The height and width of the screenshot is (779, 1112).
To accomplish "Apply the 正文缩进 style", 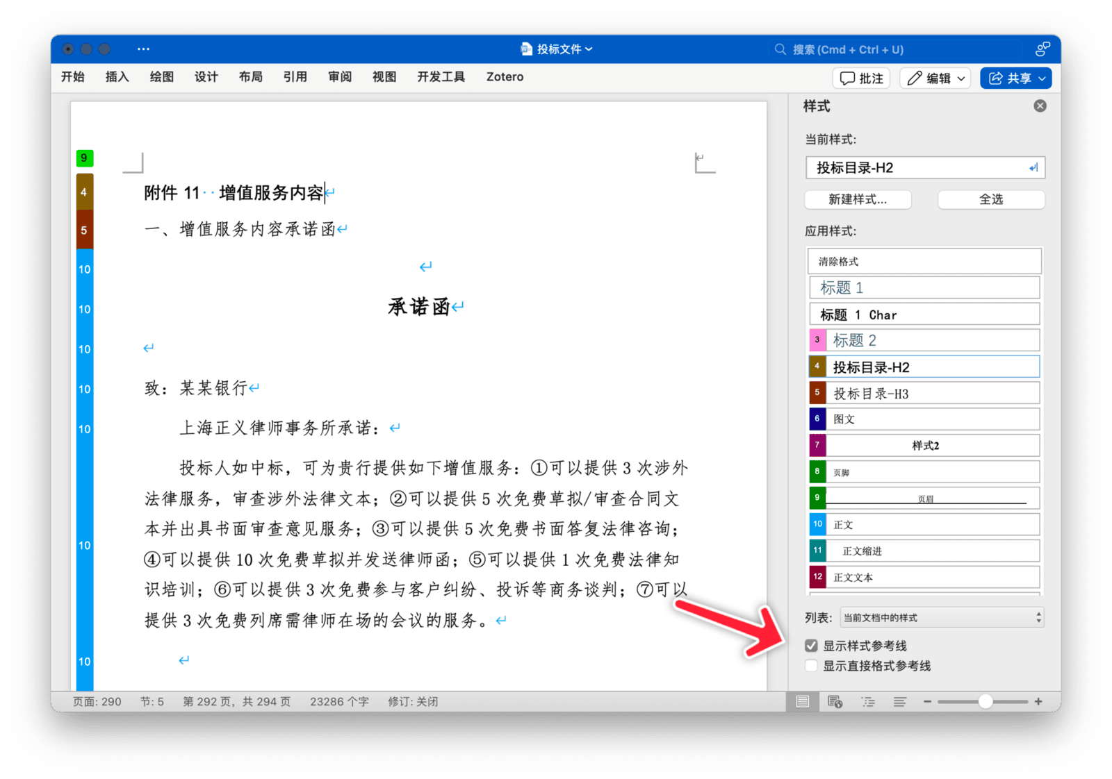I will pos(932,551).
